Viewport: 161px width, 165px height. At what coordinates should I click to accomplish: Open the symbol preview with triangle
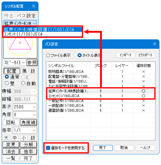(x=20, y=48)
